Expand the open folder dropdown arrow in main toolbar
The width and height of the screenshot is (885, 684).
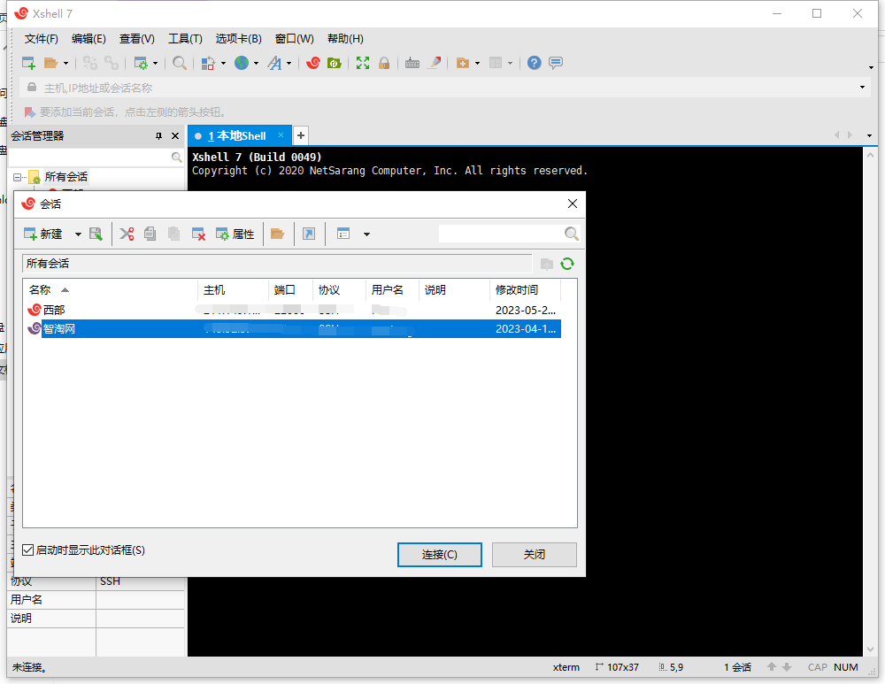pyautogui.click(x=65, y=63)
